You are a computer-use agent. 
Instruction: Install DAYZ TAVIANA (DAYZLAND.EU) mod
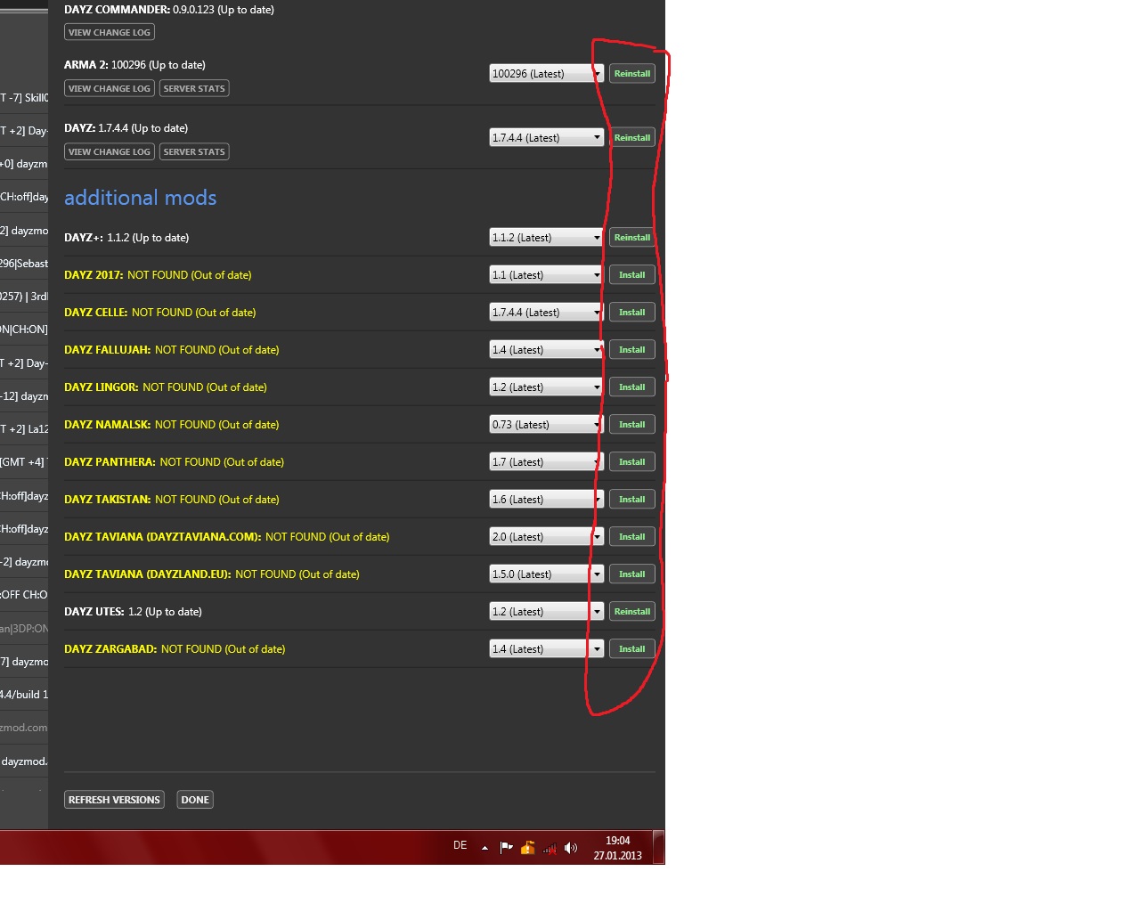point(632,574)
